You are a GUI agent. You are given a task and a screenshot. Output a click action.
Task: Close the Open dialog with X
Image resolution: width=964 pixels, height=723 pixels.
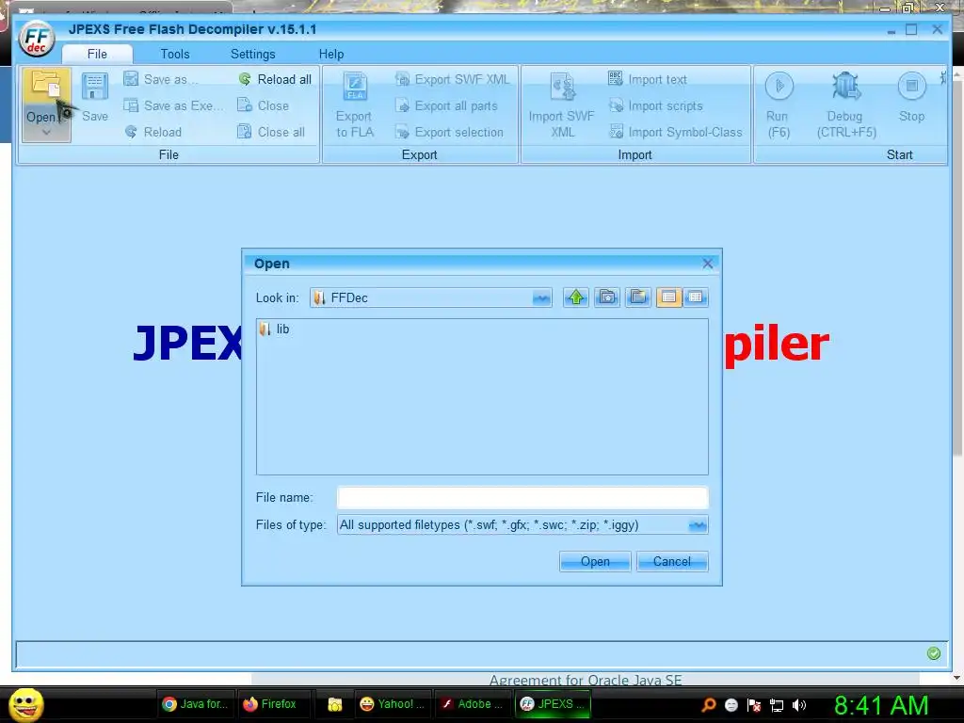coord(708,264)
